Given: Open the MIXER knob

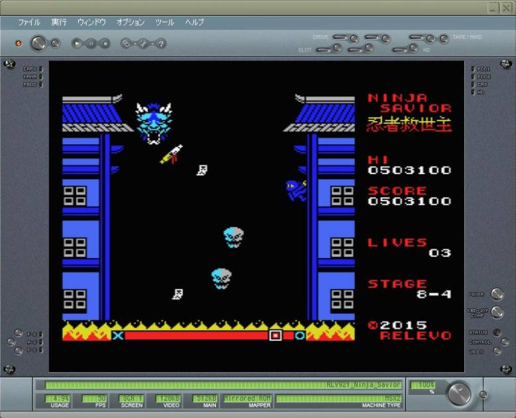Looking at the screenshot, I should pos(497,294).
